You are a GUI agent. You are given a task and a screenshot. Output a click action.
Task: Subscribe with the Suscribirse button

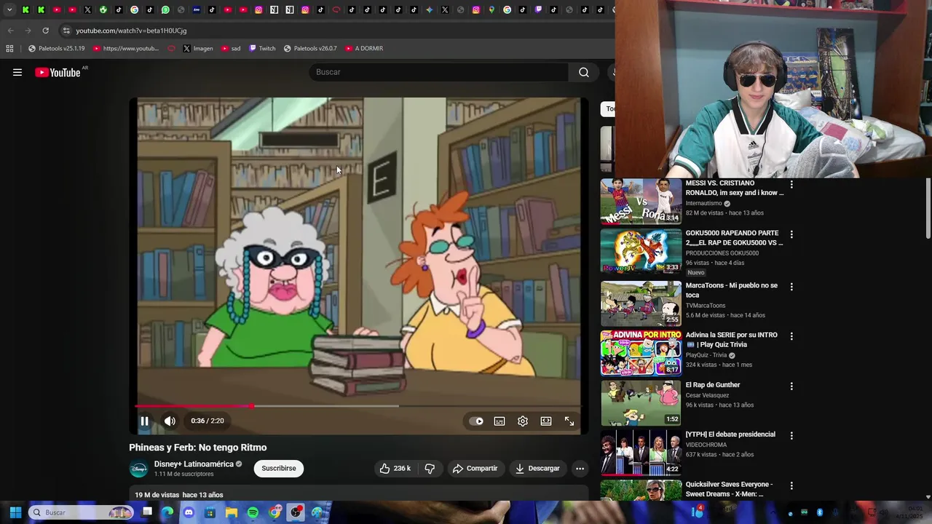(279, 469)
